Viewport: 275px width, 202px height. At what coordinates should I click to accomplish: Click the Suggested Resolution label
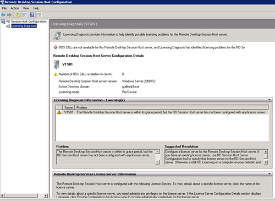tap(182, 146)
